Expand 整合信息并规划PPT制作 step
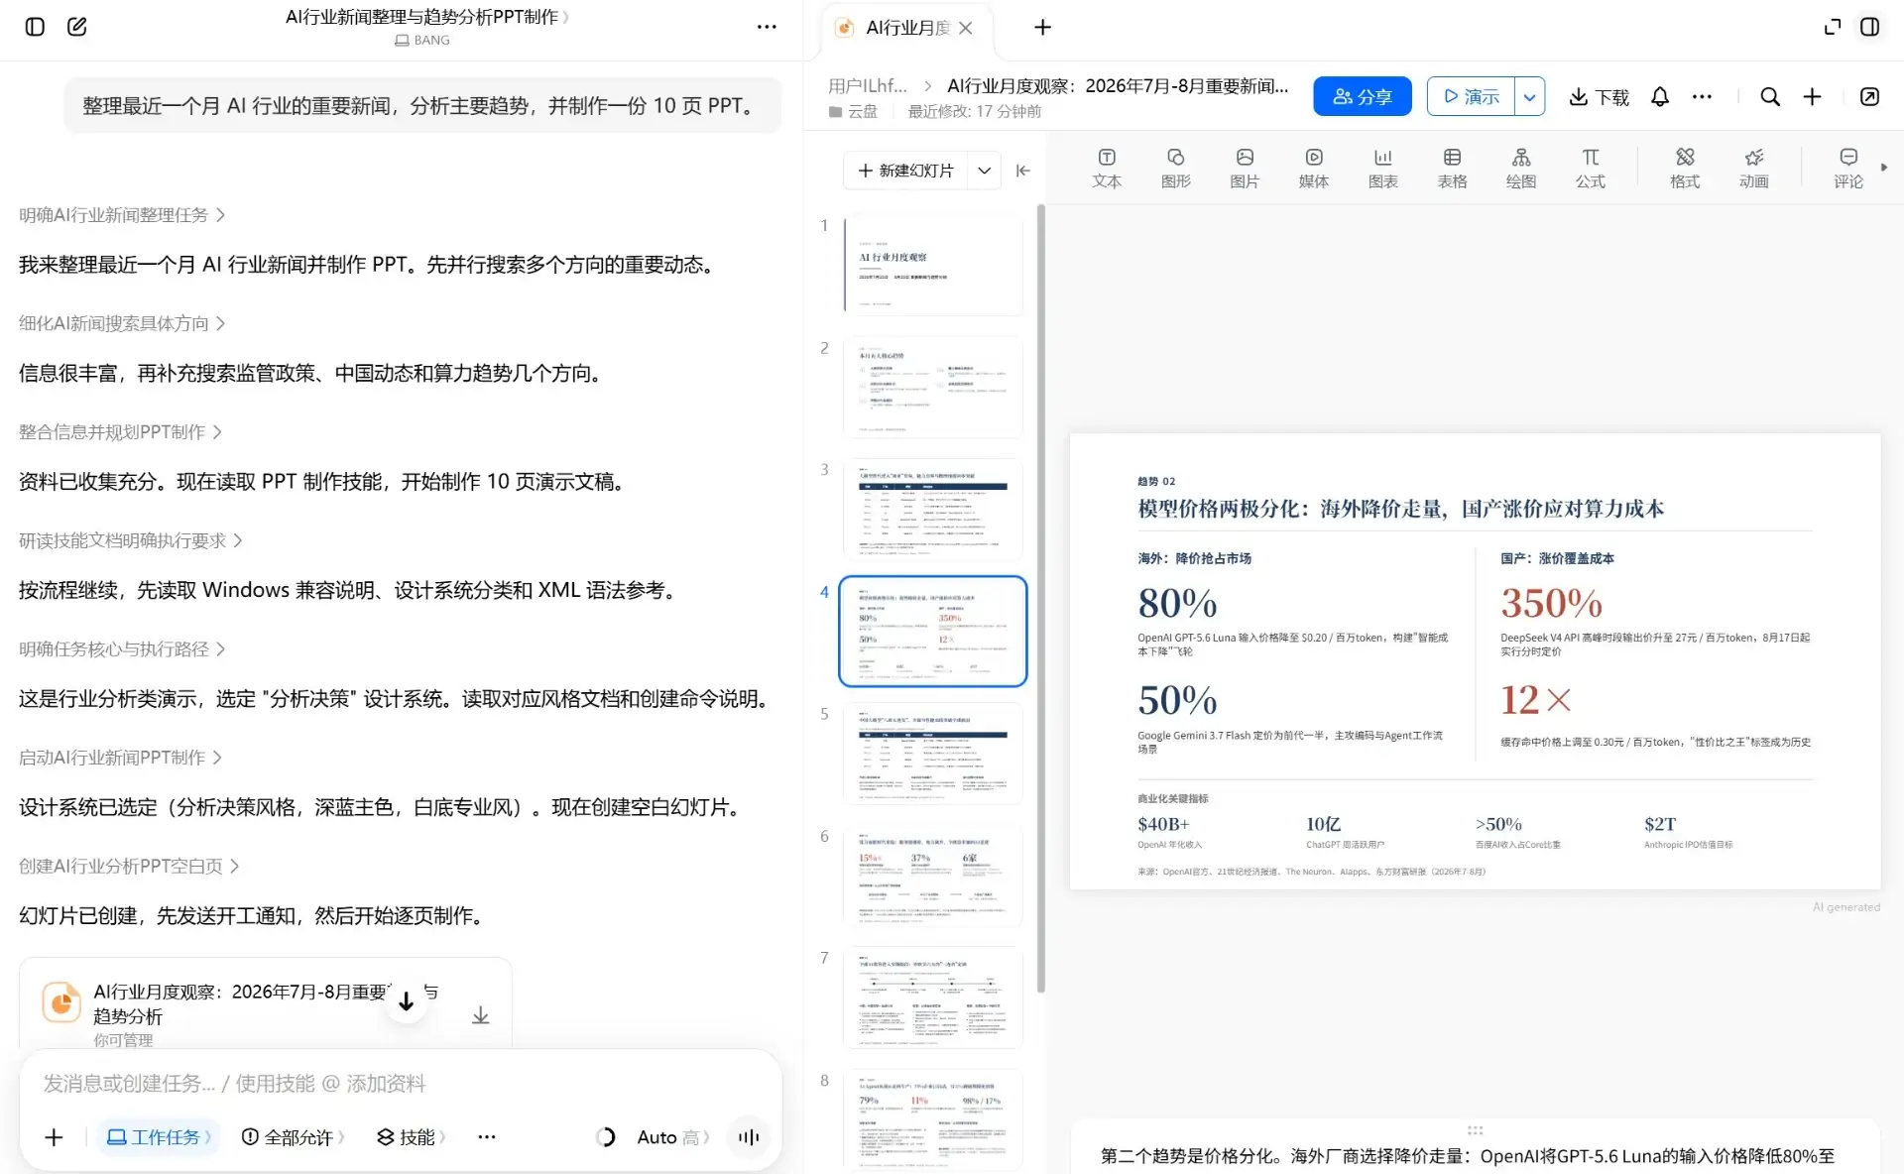The image size is (1904, 1174). [120, 432]
